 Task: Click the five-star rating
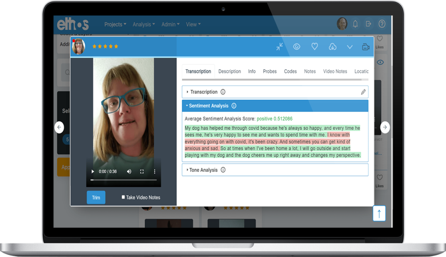(x=105, y=46)
